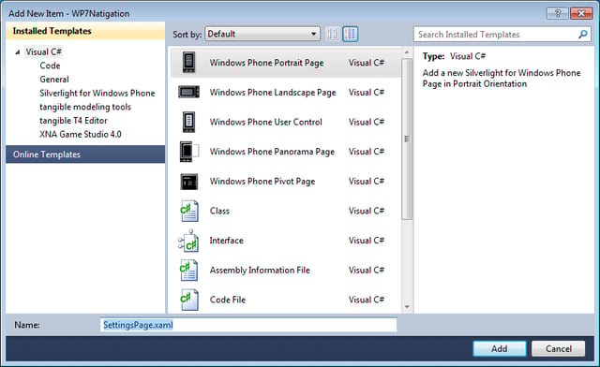The width and height of the screenshot is (600, 367).
Task: Click the 'Class' template name
Action: [x=219, y=211]
